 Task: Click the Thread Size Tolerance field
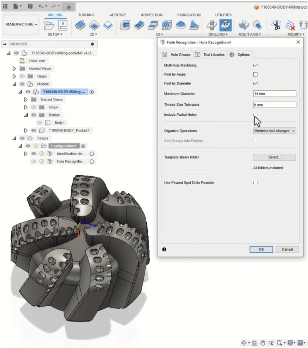click(x=275, y=105)
